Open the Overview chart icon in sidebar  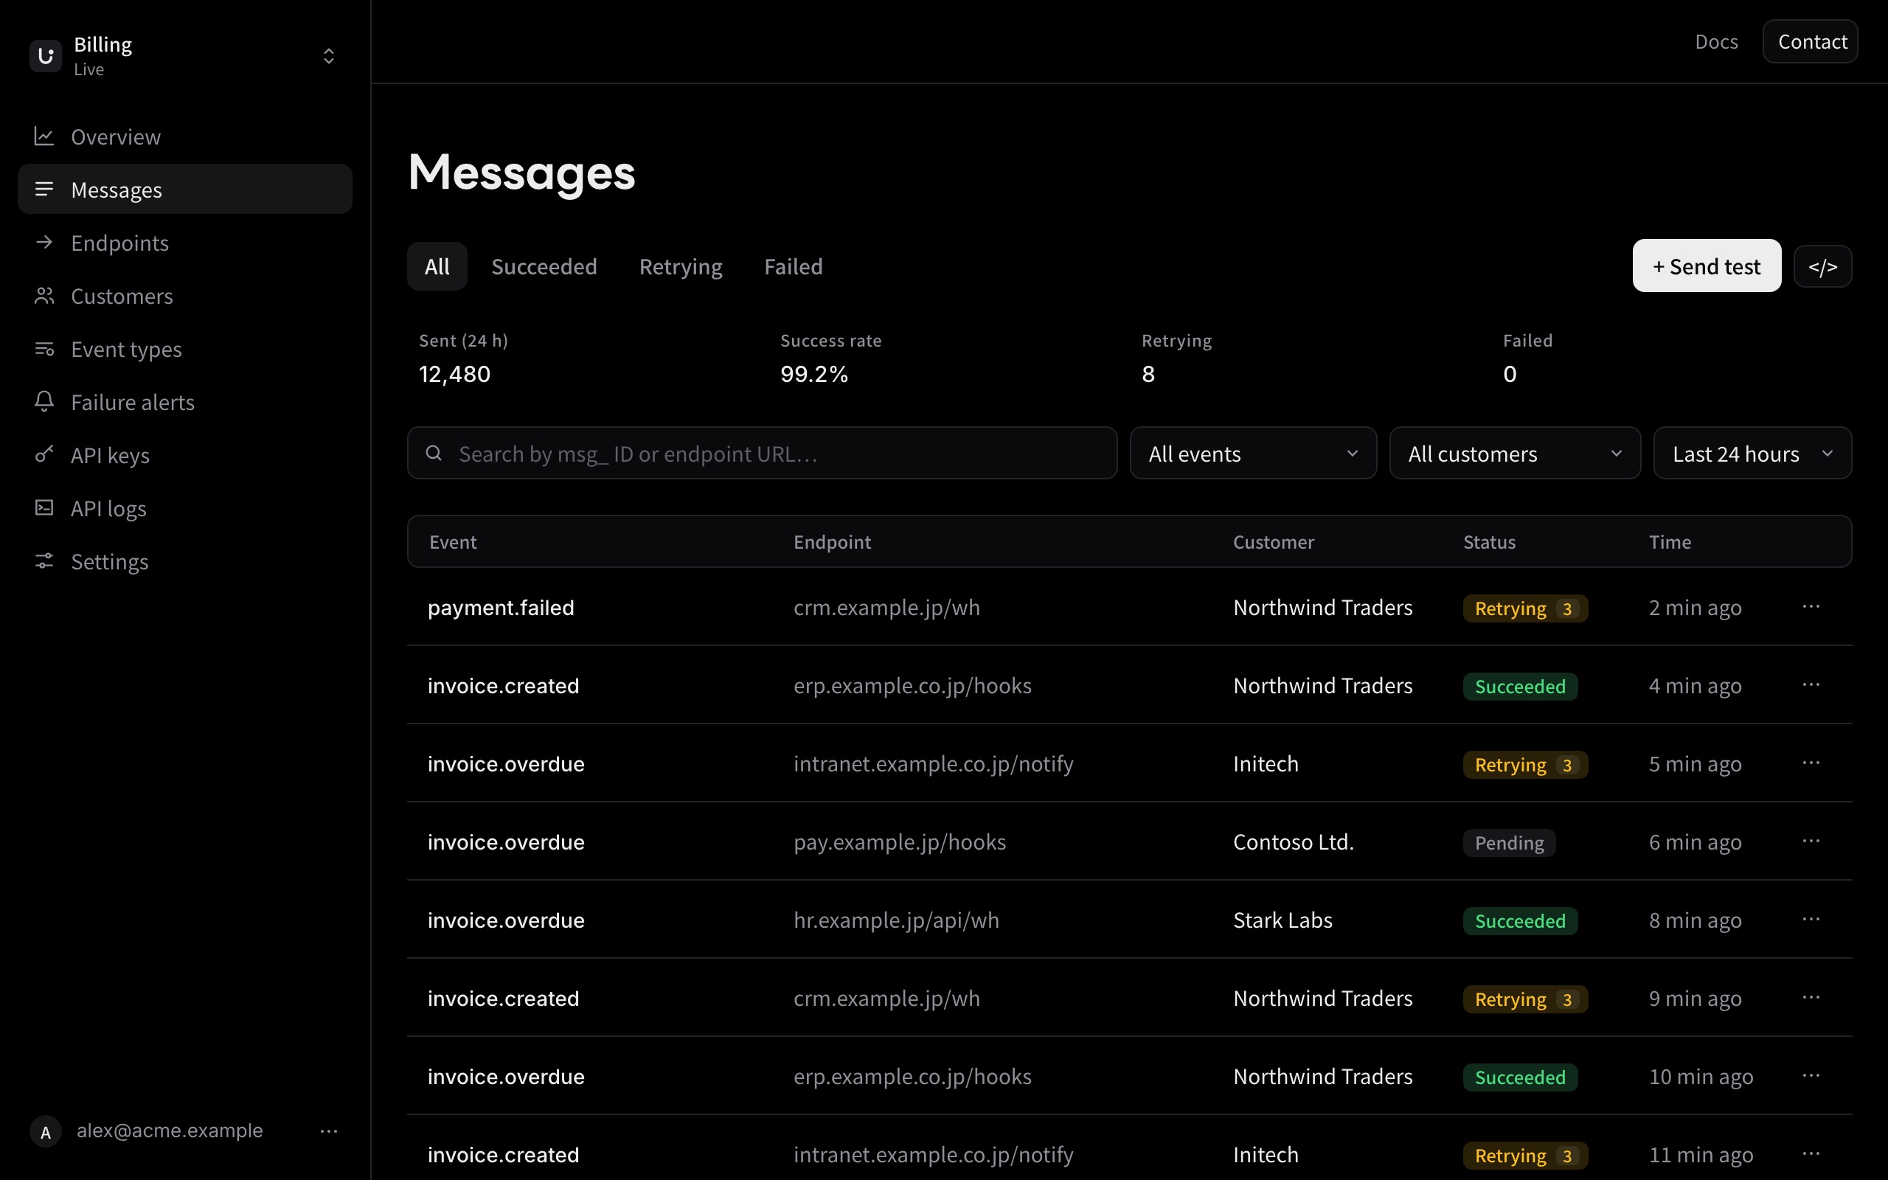(x=44, y=136)
